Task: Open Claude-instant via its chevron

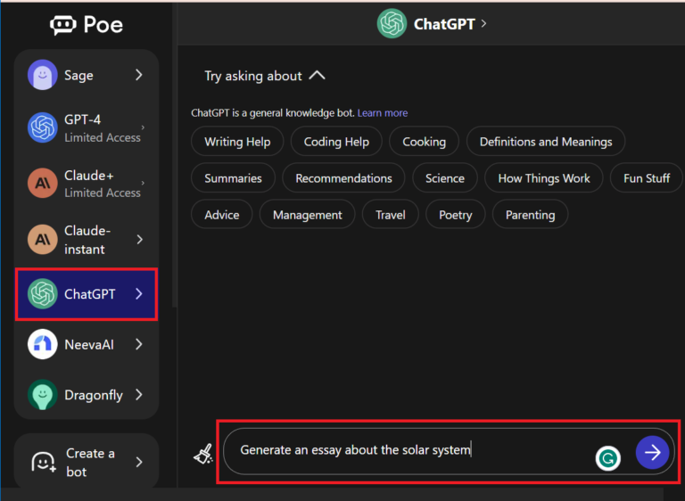Action: coord(139,240)
